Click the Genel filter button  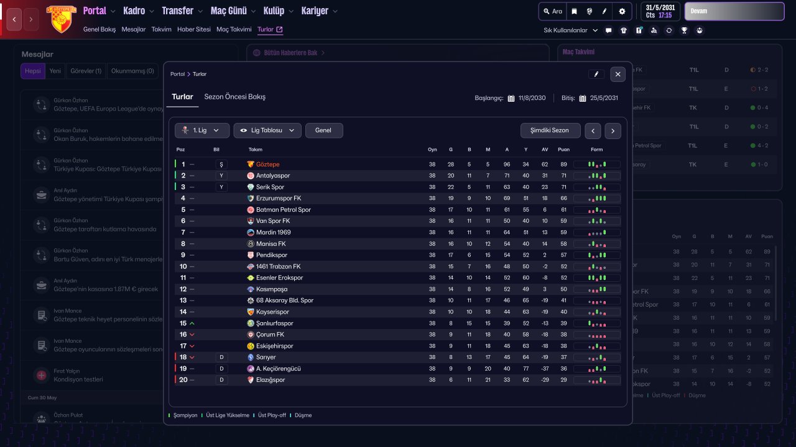pos(324,130)
